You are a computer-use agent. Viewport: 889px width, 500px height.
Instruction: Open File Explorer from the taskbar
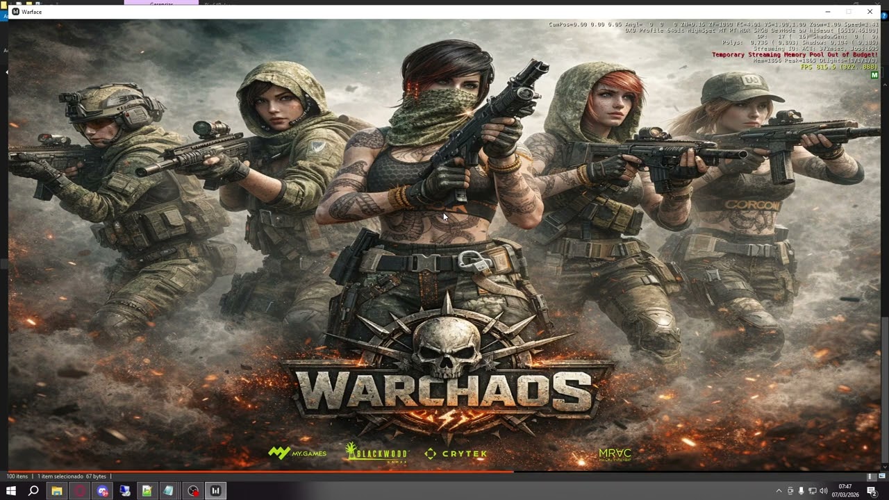(56, 491)
